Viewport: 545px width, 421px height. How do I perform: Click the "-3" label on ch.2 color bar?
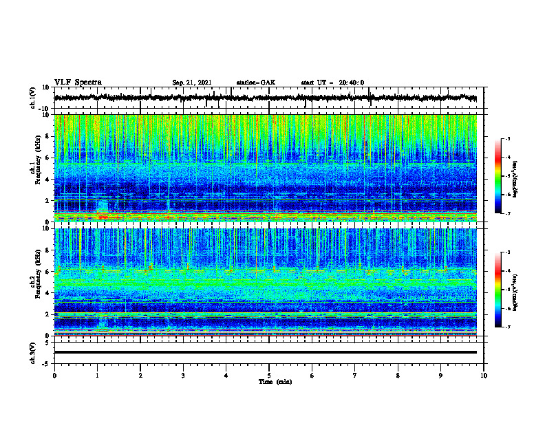point(507,252)
